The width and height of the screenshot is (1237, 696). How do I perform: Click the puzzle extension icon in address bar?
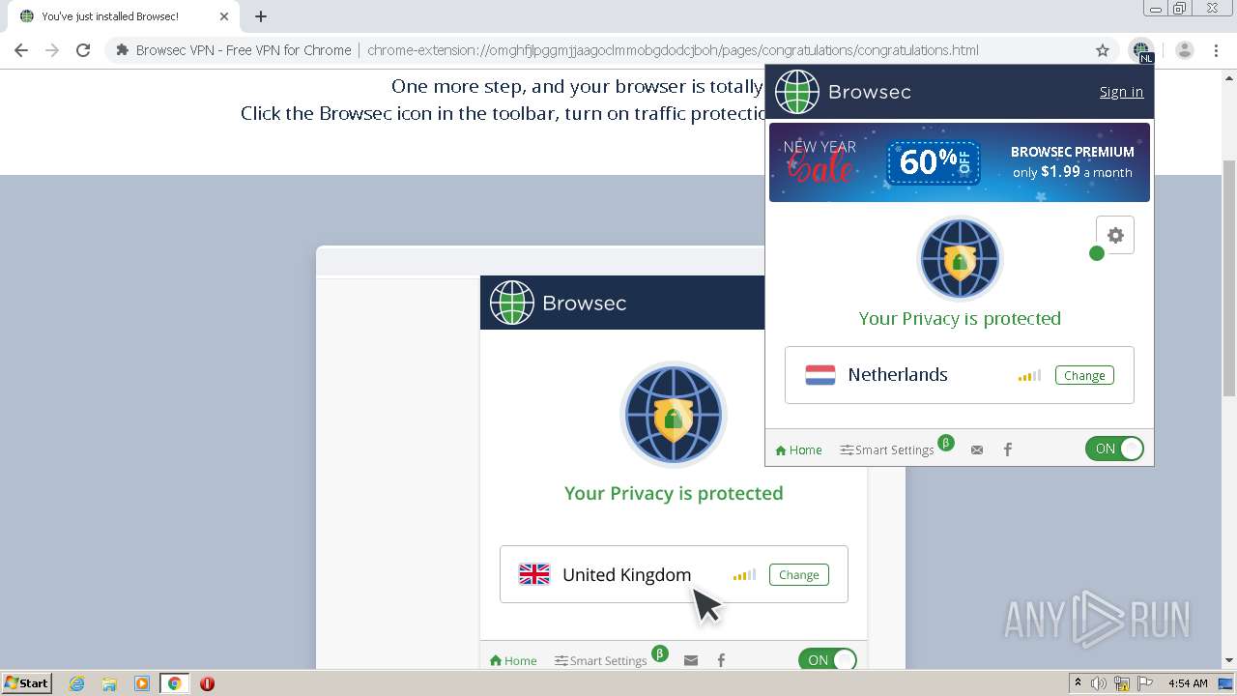(x=123, y=50)
